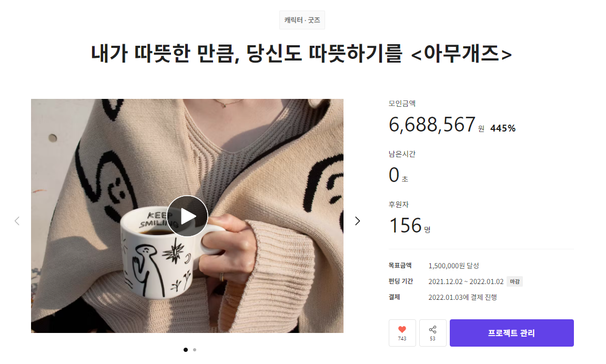
Task: Go to next carousel image arrow
Action: click(x=358, y=221)
